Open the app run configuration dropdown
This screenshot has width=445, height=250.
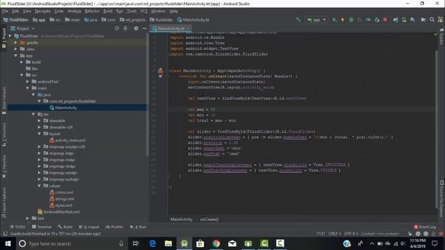point(316,19)
